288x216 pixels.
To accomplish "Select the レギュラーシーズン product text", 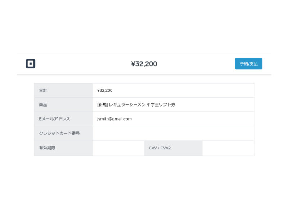I will (127, 105).
